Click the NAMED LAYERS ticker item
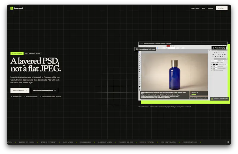238x154 pixels. tap(68, 142)
